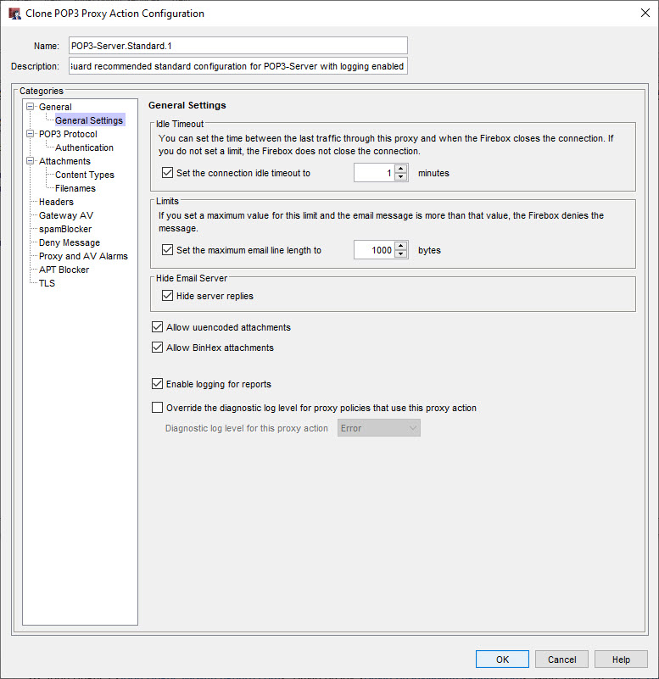659x679 pixels.
Task: Increase email line length bytes with up arrow
Action: pos(401,246)
